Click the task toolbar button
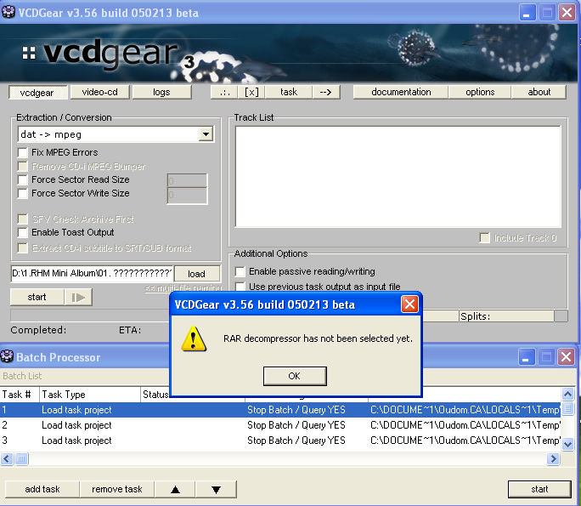Screen dimensions: 581x506 [x=289, y=92]
